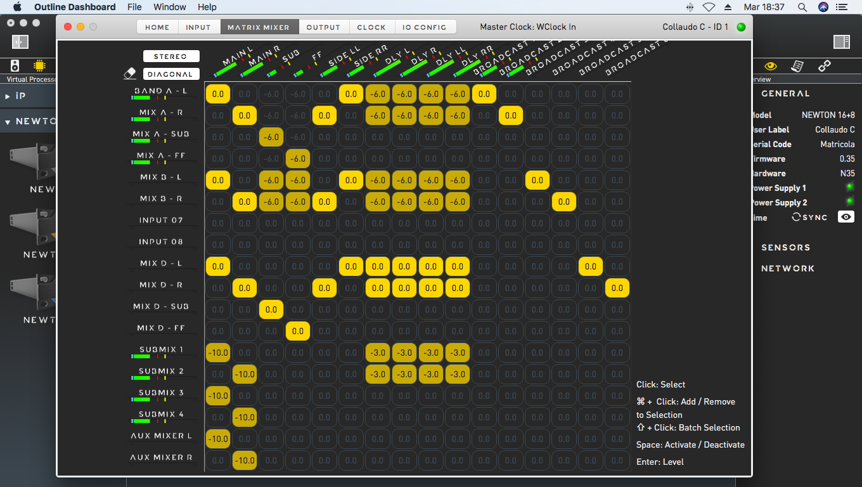Open the IO CONFIG tab
This screenshot has height=487, width=862.
[425, 27]
